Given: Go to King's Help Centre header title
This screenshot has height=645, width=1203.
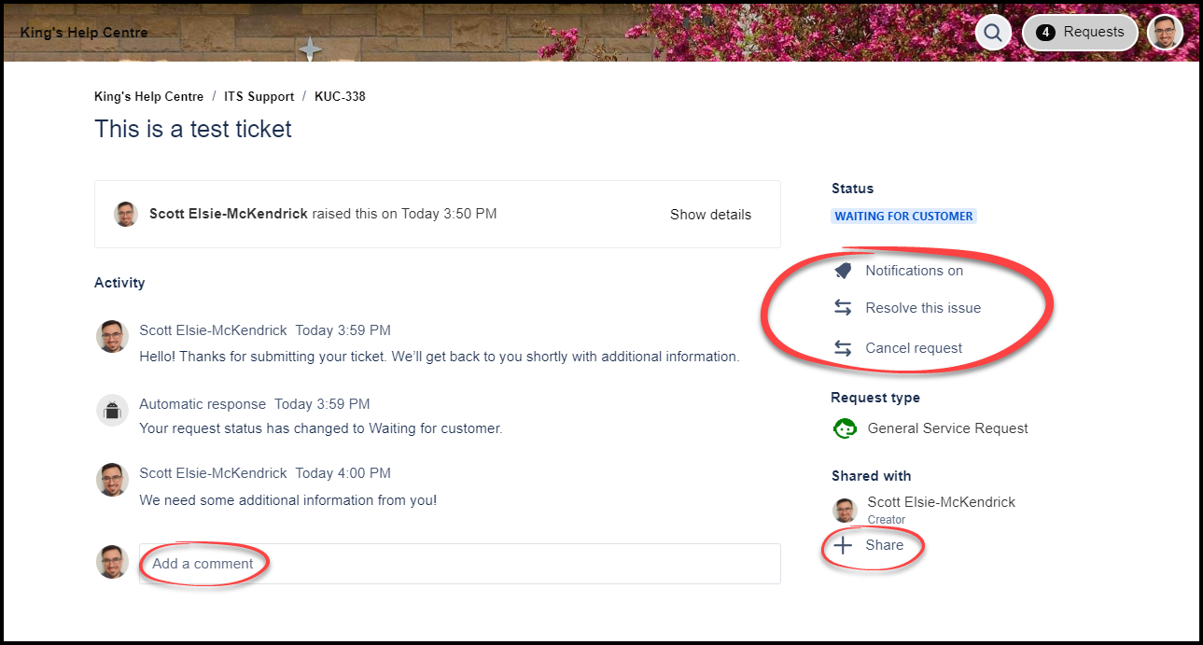Looking at the screenshot, I should point(84,33).
